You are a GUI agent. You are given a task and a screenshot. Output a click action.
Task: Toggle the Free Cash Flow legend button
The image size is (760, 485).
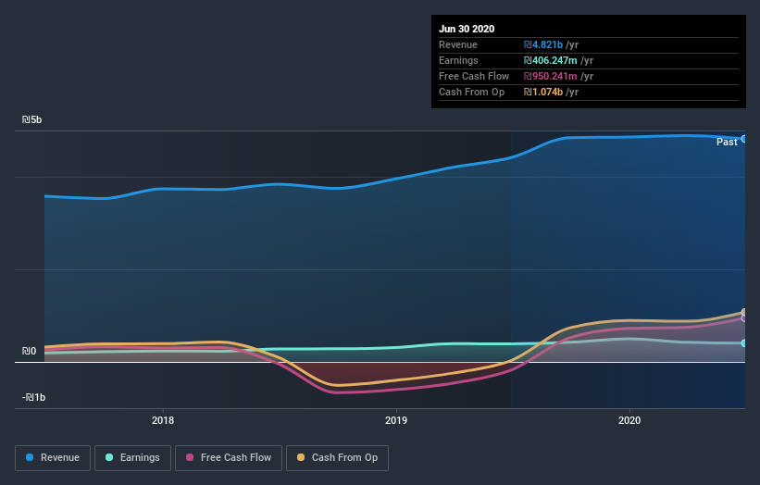(229, 458)
